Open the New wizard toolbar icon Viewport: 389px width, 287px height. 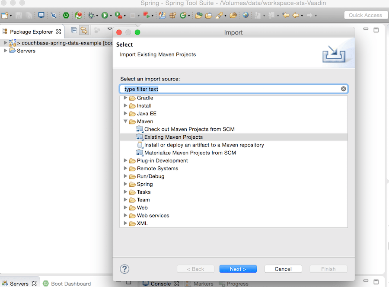[x=5, y=15]
